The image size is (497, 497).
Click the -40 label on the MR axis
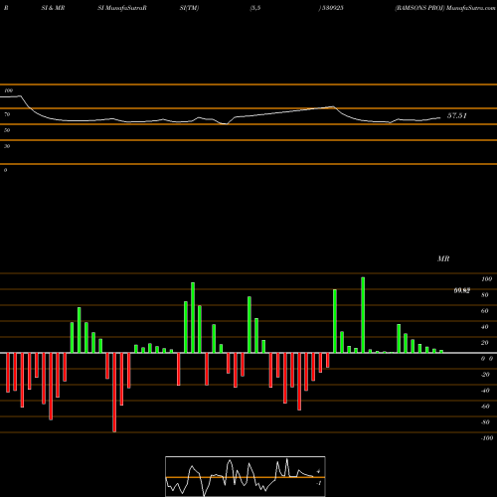[485, 391]
